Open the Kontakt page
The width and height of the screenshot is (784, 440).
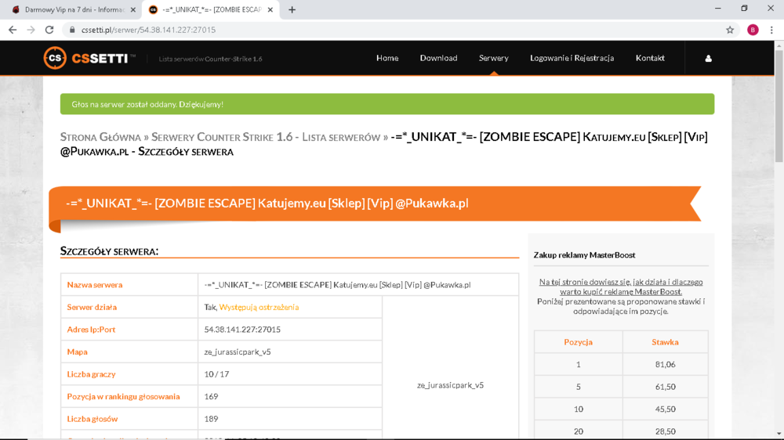pos(650,58)
